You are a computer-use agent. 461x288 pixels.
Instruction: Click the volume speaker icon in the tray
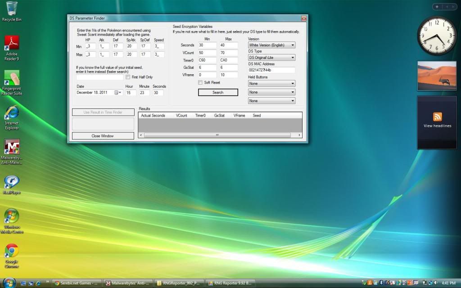coord(435,283)
